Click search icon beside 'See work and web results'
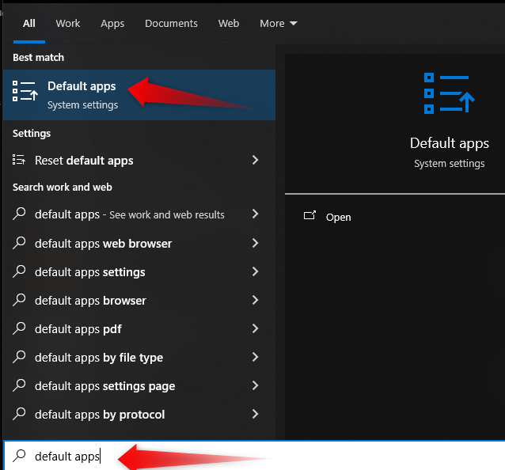The height and width of the screenshot is (470, 505). pos(19,214)
